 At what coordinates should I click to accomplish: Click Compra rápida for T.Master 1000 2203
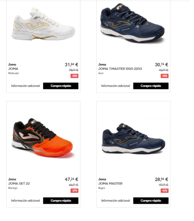[x=151, y=86]
